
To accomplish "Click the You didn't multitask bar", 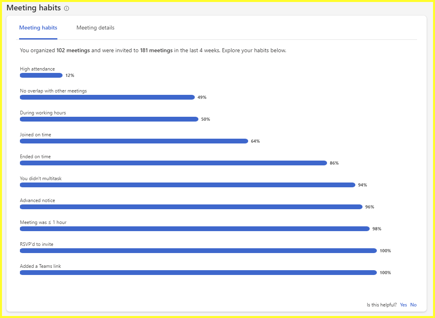I will tap(187, 185).
